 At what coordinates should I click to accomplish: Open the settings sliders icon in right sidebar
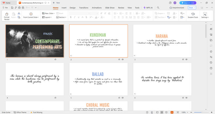211,57
